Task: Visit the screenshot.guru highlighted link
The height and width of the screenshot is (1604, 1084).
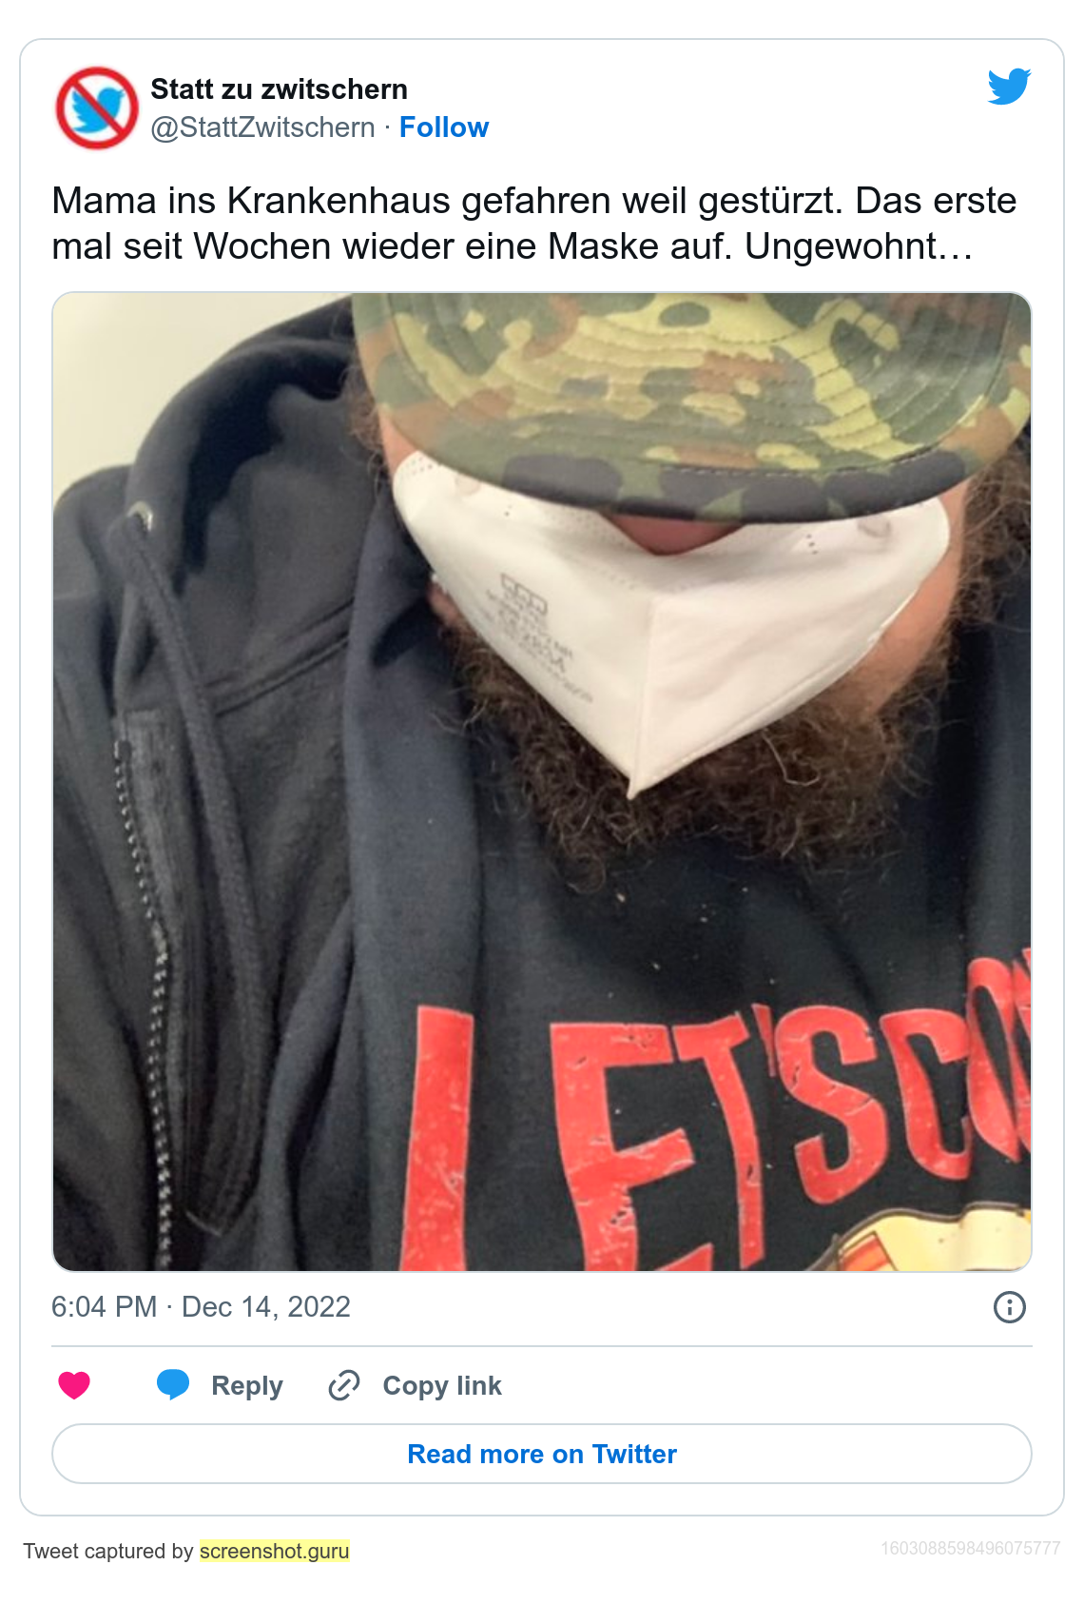Action: 275,1551
